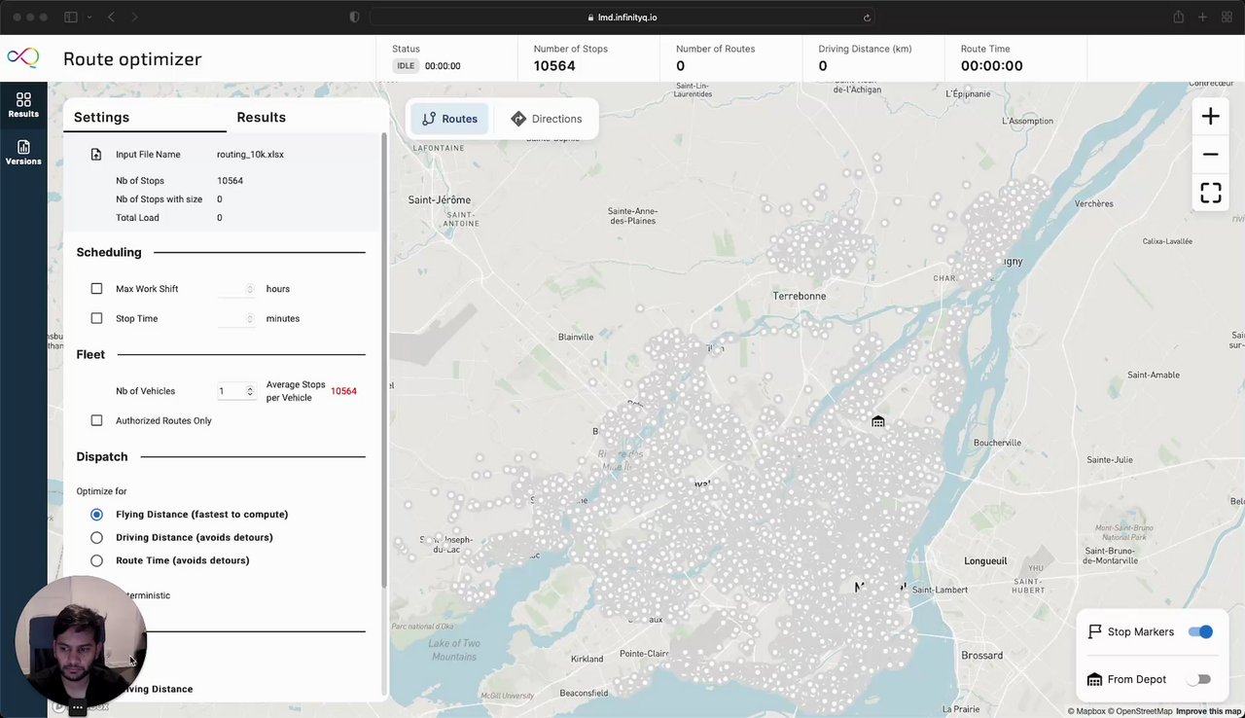Viewport: 1245px width, 718px height.
Task: Click the diamond icon on the Directions button
Action: [x=518, y=119]
